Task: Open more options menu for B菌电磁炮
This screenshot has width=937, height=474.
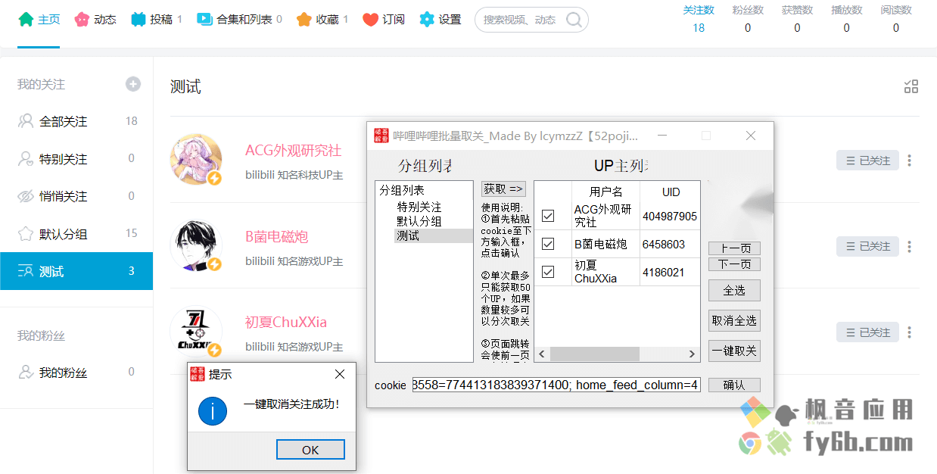Action: 910,246
